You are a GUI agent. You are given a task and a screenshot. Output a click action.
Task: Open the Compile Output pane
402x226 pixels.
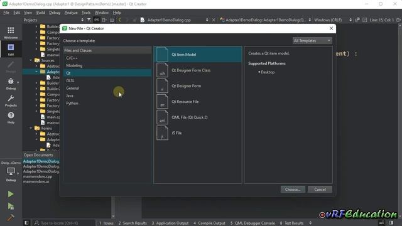(209, 223)
